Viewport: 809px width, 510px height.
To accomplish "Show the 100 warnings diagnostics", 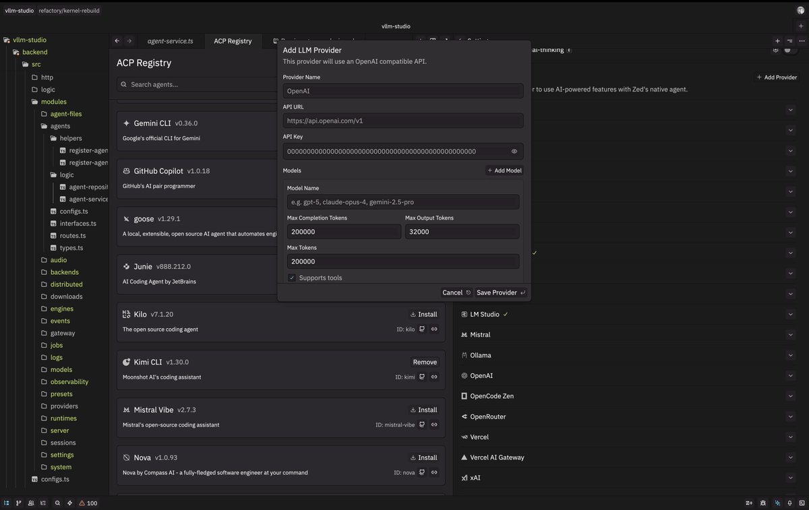I will tap(88, 503).
